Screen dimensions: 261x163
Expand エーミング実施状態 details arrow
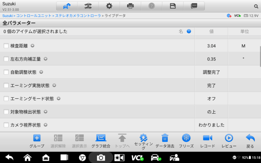pos(54,85)
